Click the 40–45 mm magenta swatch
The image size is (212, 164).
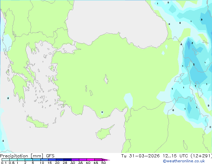pyautogui.click(x=91, y=160)
